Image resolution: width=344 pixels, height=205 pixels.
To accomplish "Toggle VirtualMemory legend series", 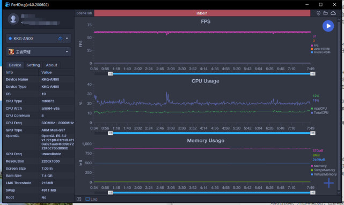I will tap(324, 174).
